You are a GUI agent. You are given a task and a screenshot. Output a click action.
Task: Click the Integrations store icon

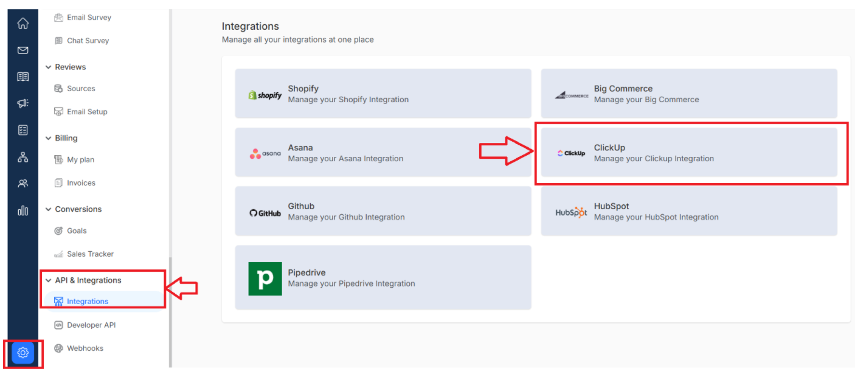58,302
